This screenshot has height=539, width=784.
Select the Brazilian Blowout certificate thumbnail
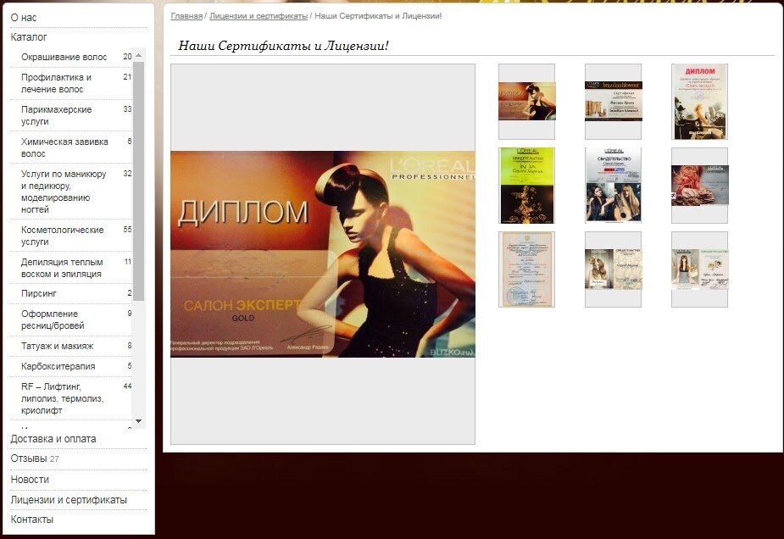click(613, 102)
